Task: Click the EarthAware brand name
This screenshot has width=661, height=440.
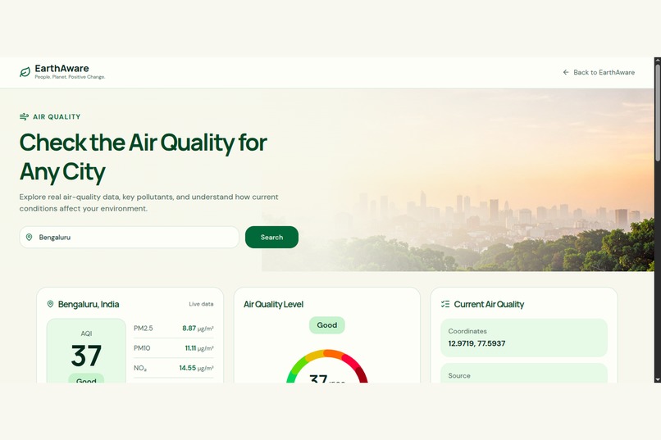Action: 62,68
